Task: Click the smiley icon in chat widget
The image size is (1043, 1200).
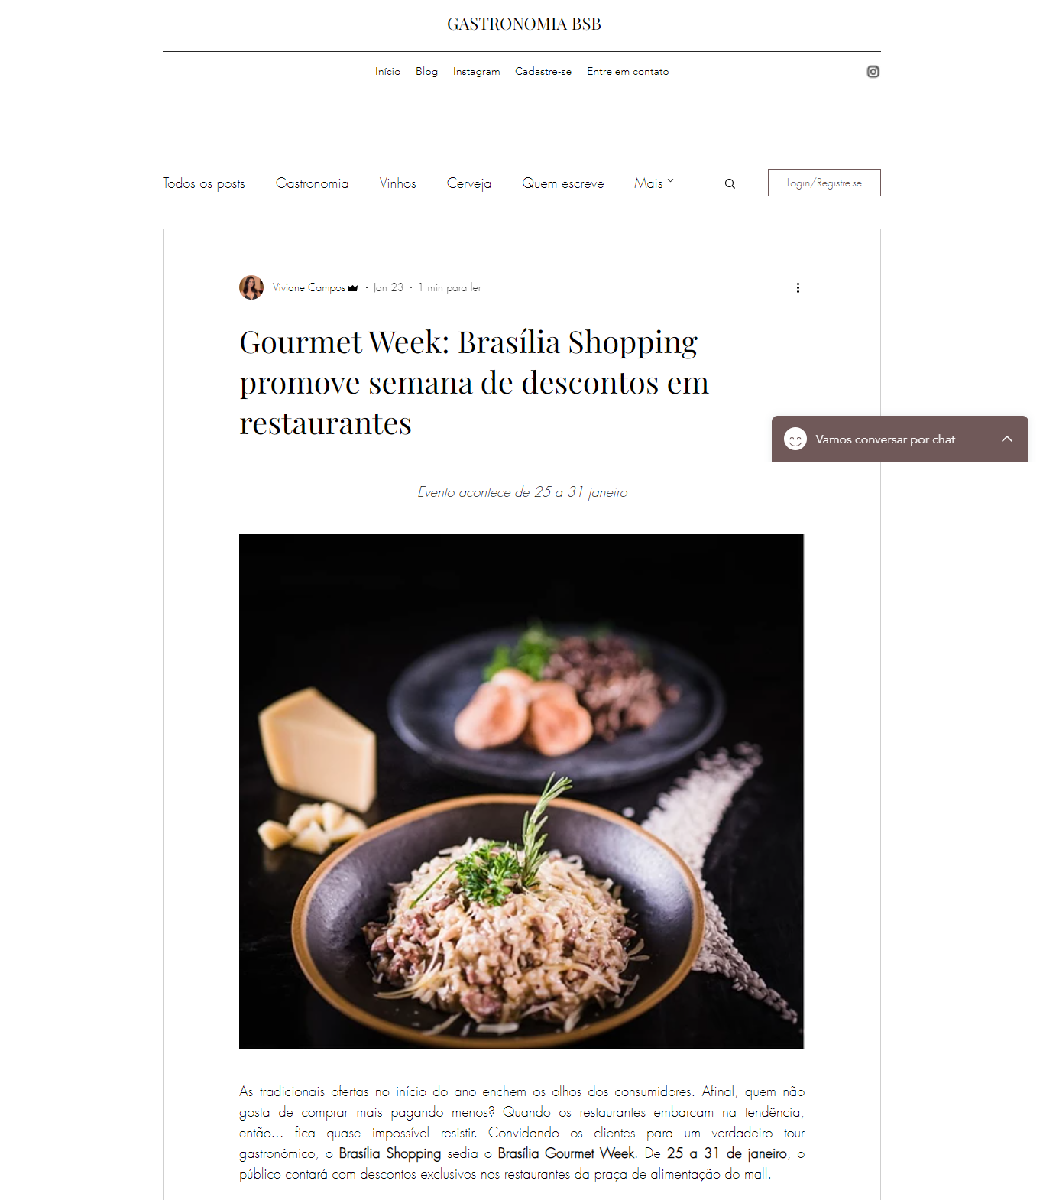Action: (795, 439)
